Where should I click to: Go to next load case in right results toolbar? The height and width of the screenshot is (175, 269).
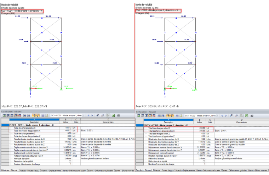tap(226, 116)
